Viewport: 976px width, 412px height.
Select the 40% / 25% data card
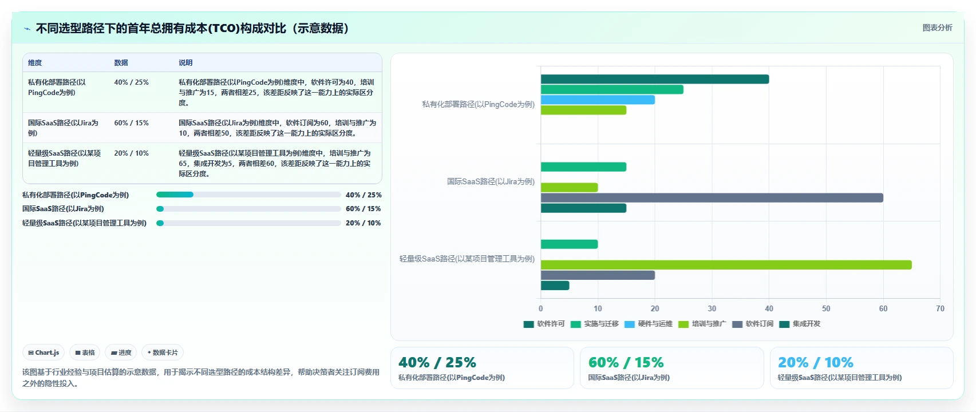point(482,368)
